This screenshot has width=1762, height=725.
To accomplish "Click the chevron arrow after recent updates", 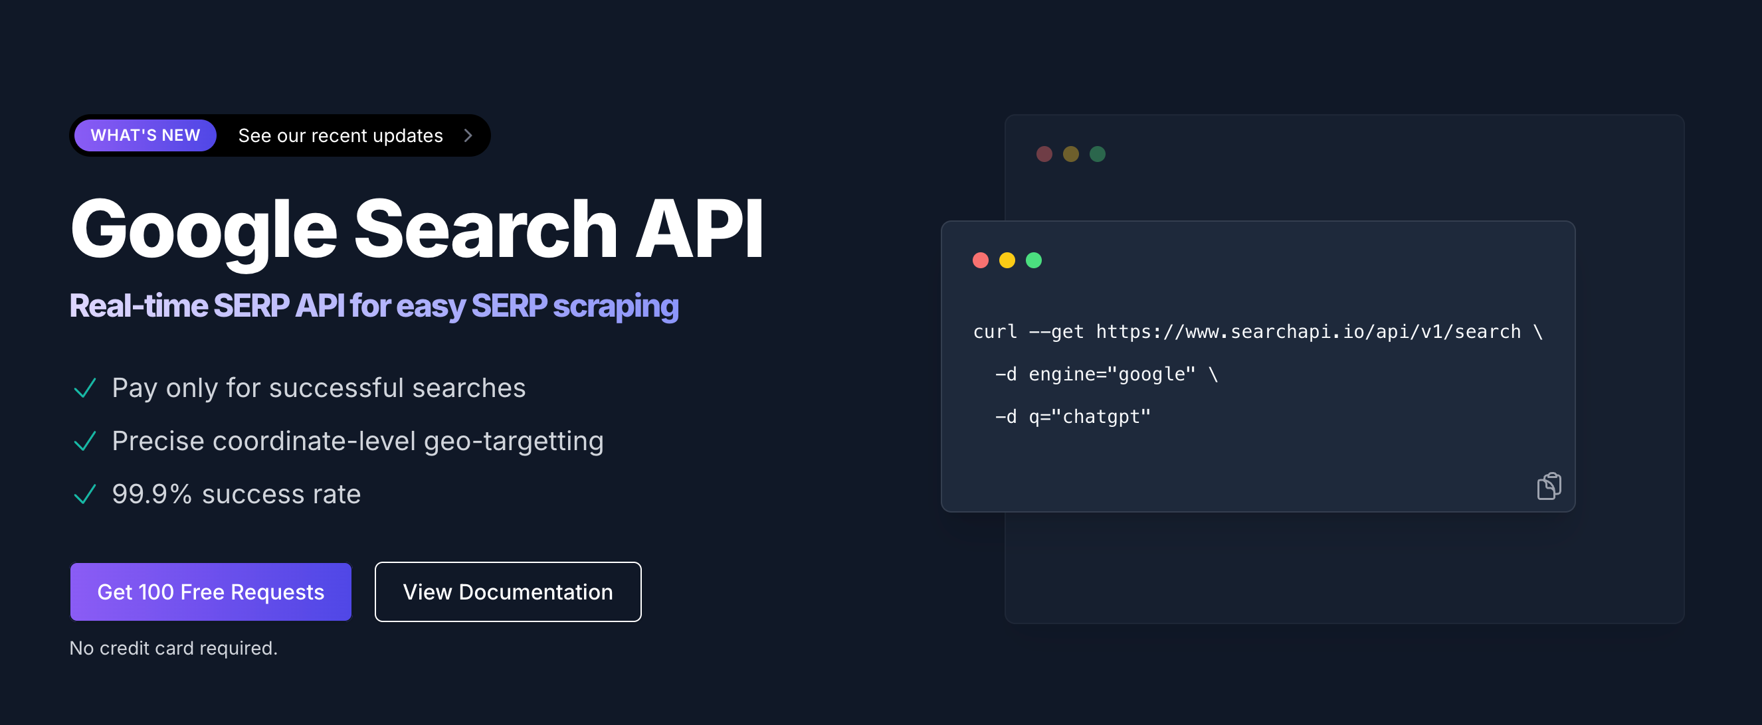I will (x=468, y=136).
